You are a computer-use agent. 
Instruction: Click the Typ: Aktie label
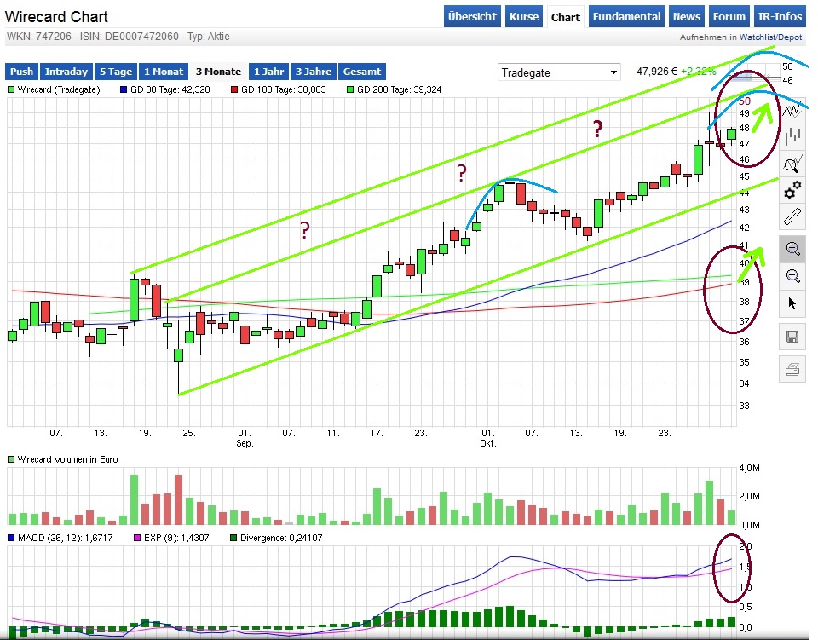(x=208, y=37)
